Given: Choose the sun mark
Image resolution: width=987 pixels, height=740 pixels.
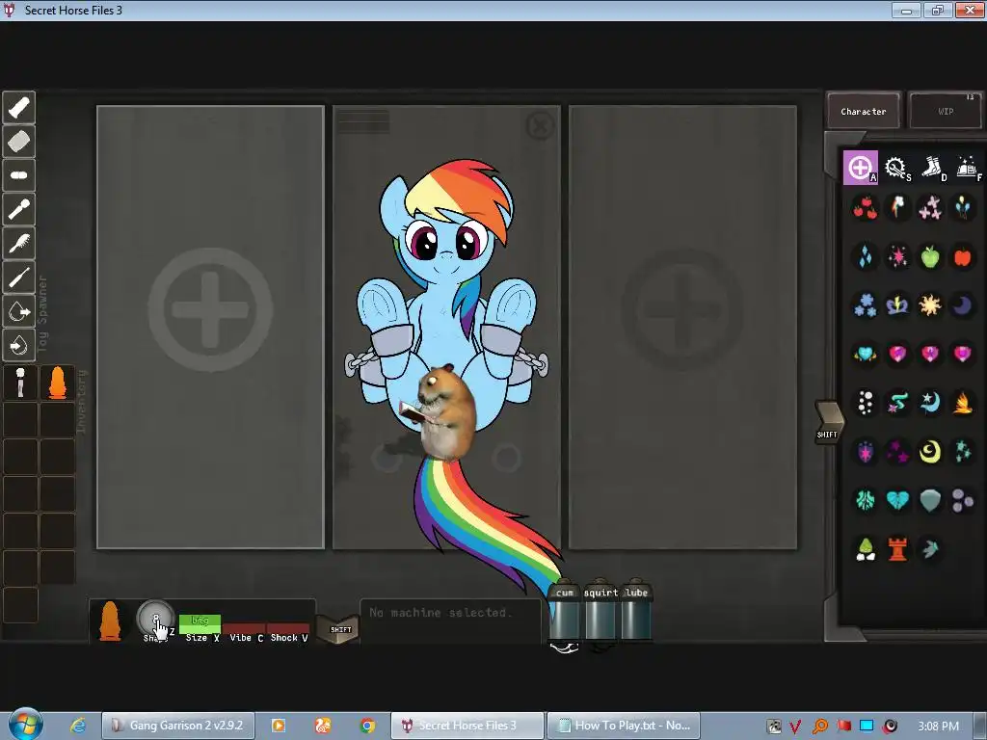Looking at the screenshot, I should (x=930, y=305).
